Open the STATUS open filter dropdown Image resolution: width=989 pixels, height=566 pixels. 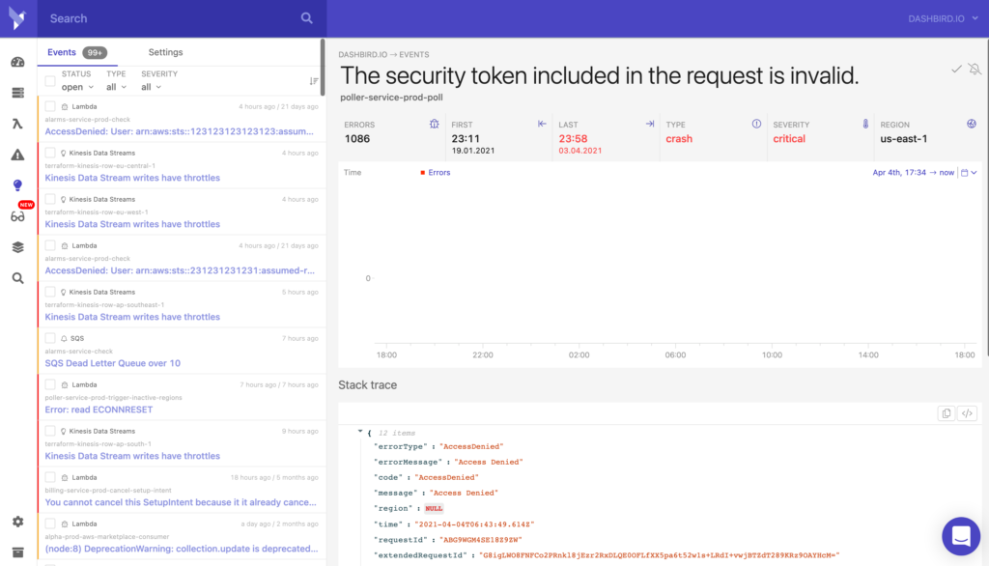click(74, 87)
